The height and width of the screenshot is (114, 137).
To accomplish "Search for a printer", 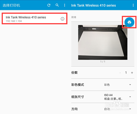I will pos(57,5).
